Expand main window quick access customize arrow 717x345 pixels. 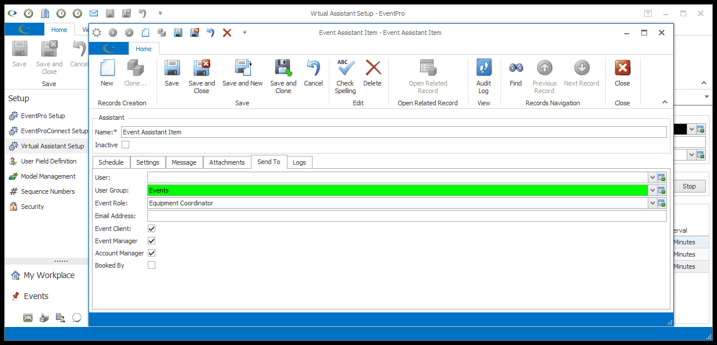(160, 13)
